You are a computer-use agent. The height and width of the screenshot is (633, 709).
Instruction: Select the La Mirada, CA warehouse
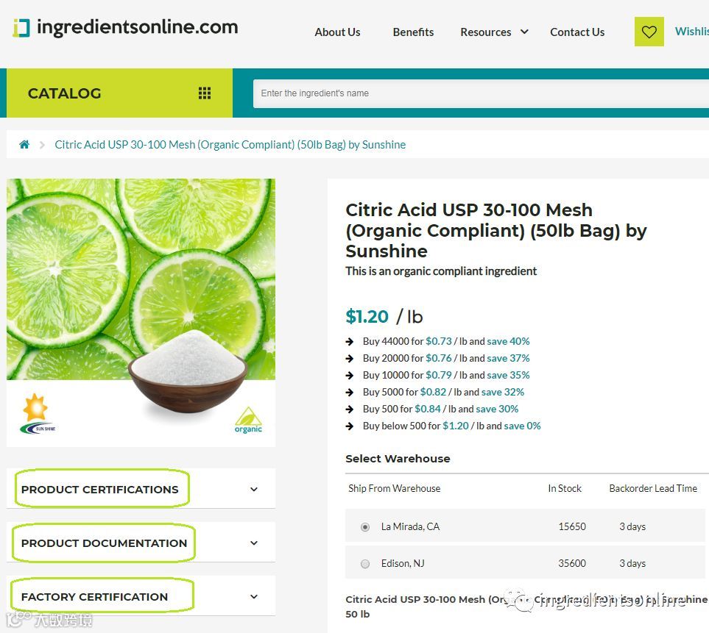click(365, 527)
